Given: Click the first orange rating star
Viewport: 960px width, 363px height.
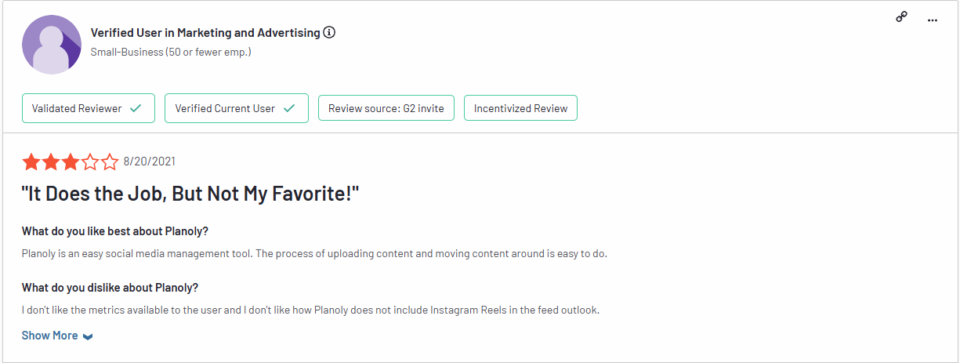Looking at the screenshot, I should point(31,162).
